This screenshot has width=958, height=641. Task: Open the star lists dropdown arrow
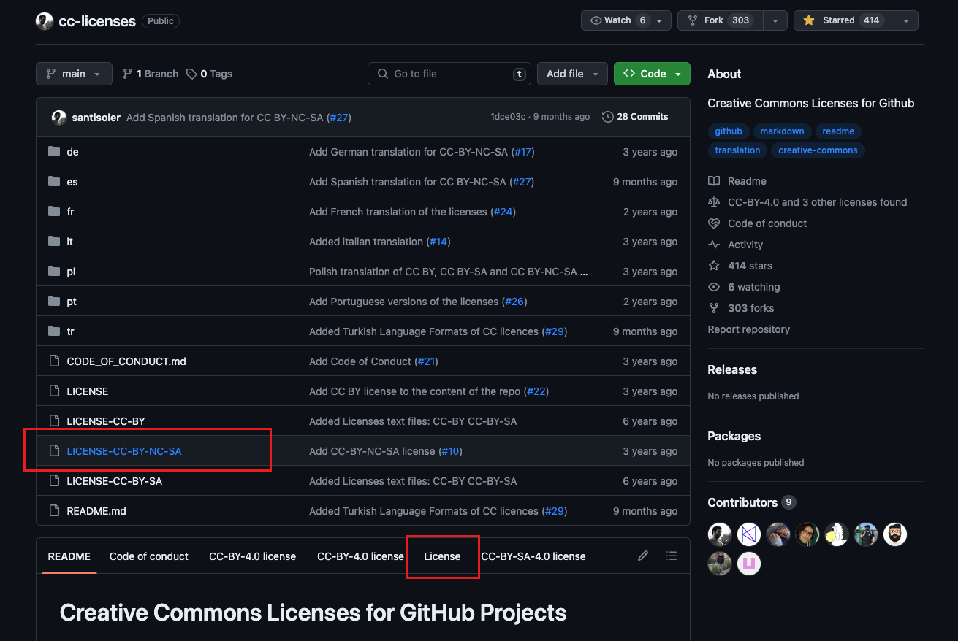click(905, 20)
